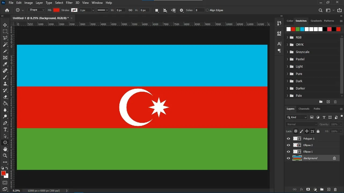Image resolution: width=344 pixels, height=193 pixels.
Task: Select the Hand tool
Action: click(x=5, y=149)
